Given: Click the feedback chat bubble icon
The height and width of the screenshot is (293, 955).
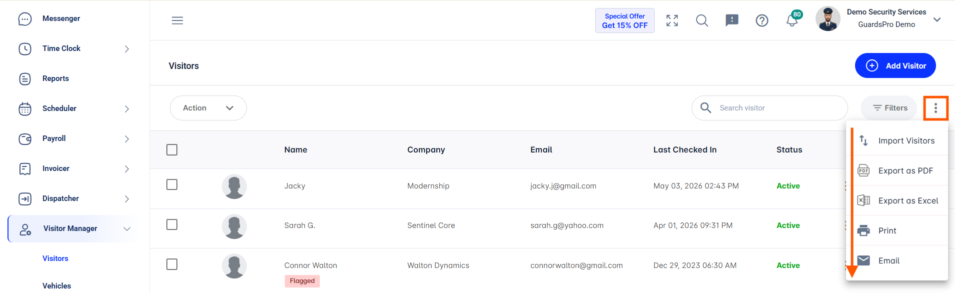Looking at the screenshot, I should click(x=732, y=20).
